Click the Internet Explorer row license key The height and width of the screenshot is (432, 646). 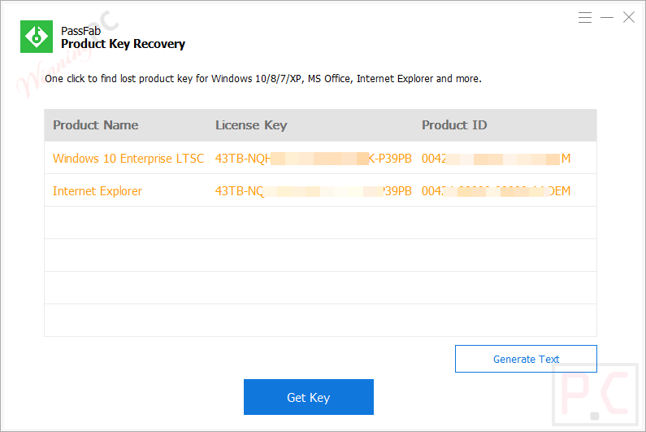[x=313, y=191]
